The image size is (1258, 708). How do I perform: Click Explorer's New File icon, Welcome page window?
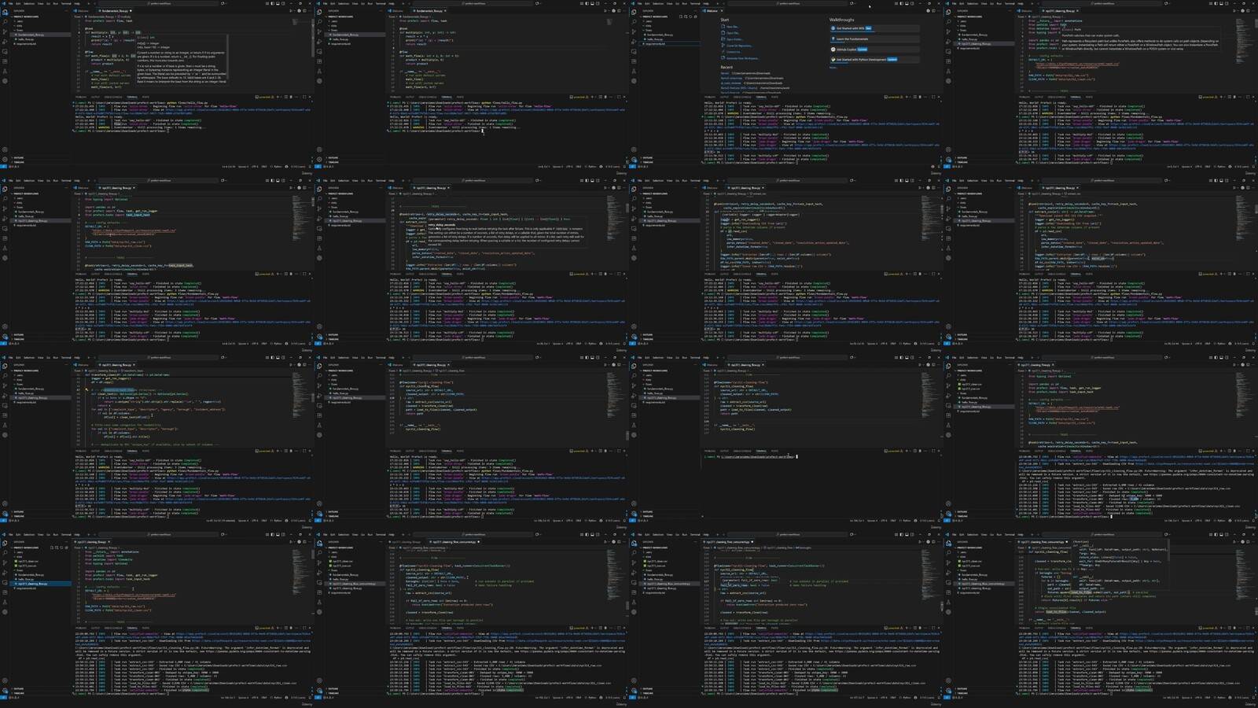pyautogui.click(x=682, y=17)
